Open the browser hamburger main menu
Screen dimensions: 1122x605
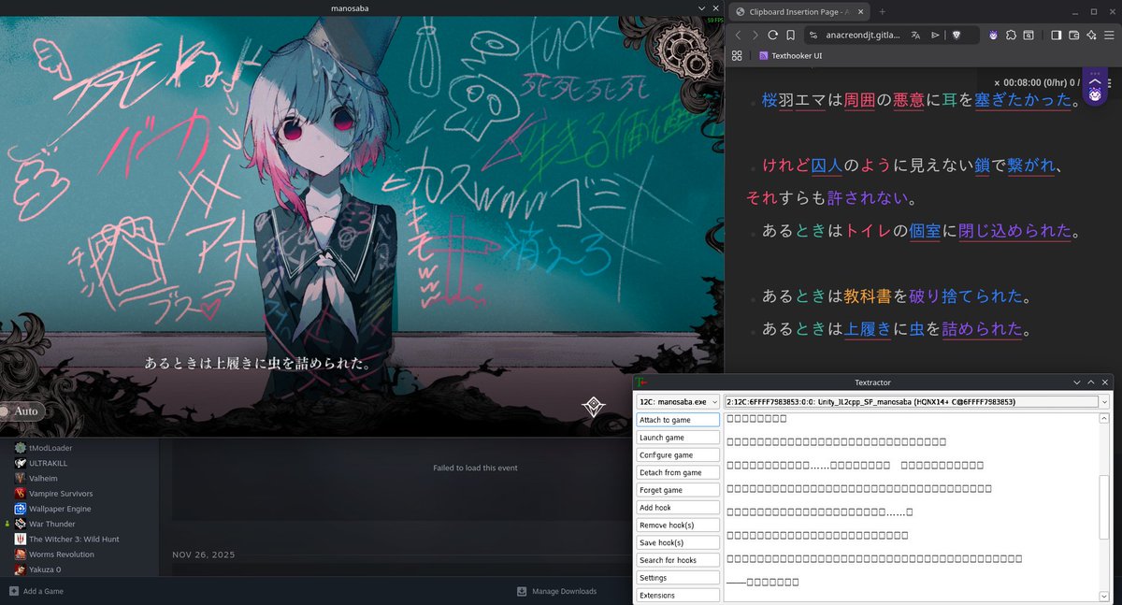1109,35
